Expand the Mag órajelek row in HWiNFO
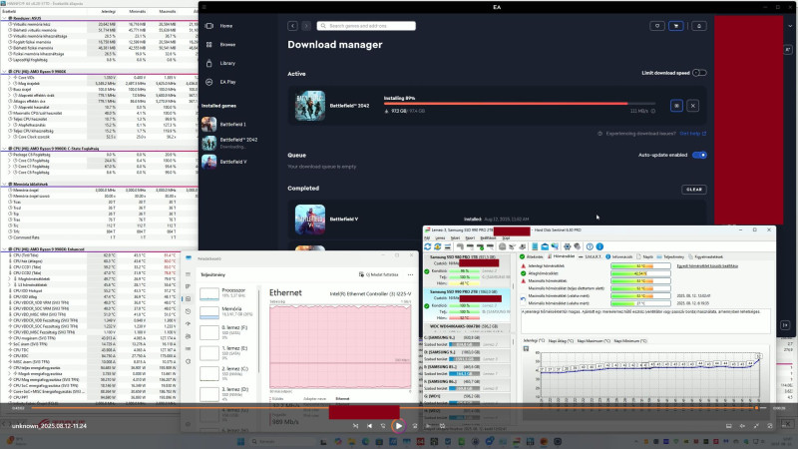Image resolution: width=798 pixels, height=449 pixels. pyautogui.click(x=10, y=84)
